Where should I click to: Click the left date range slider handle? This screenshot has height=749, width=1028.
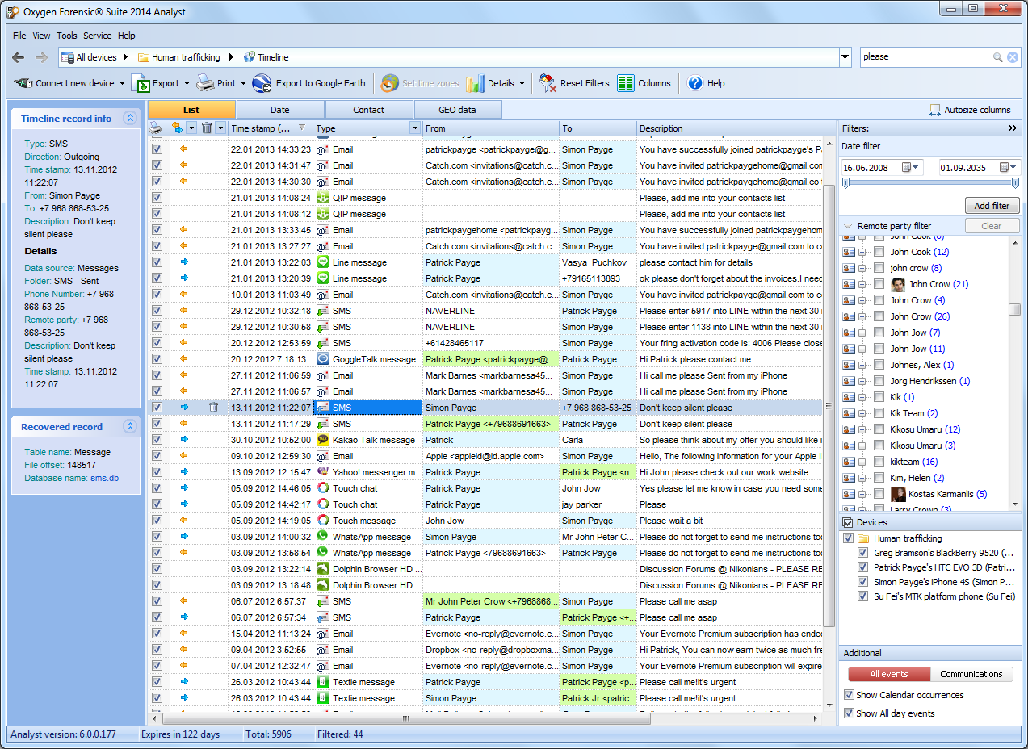[x=845, y=183]
